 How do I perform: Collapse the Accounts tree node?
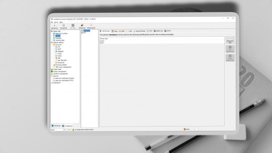click(x=54, y=45)
